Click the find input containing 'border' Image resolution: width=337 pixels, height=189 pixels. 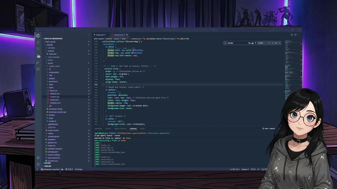coord(237,43)
